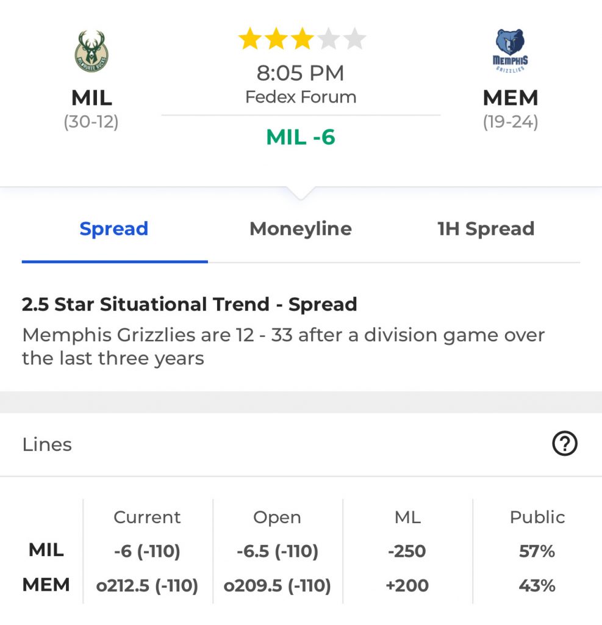602x625 pixels.
Task: Tap the first gold rating star
Action: 250,38
